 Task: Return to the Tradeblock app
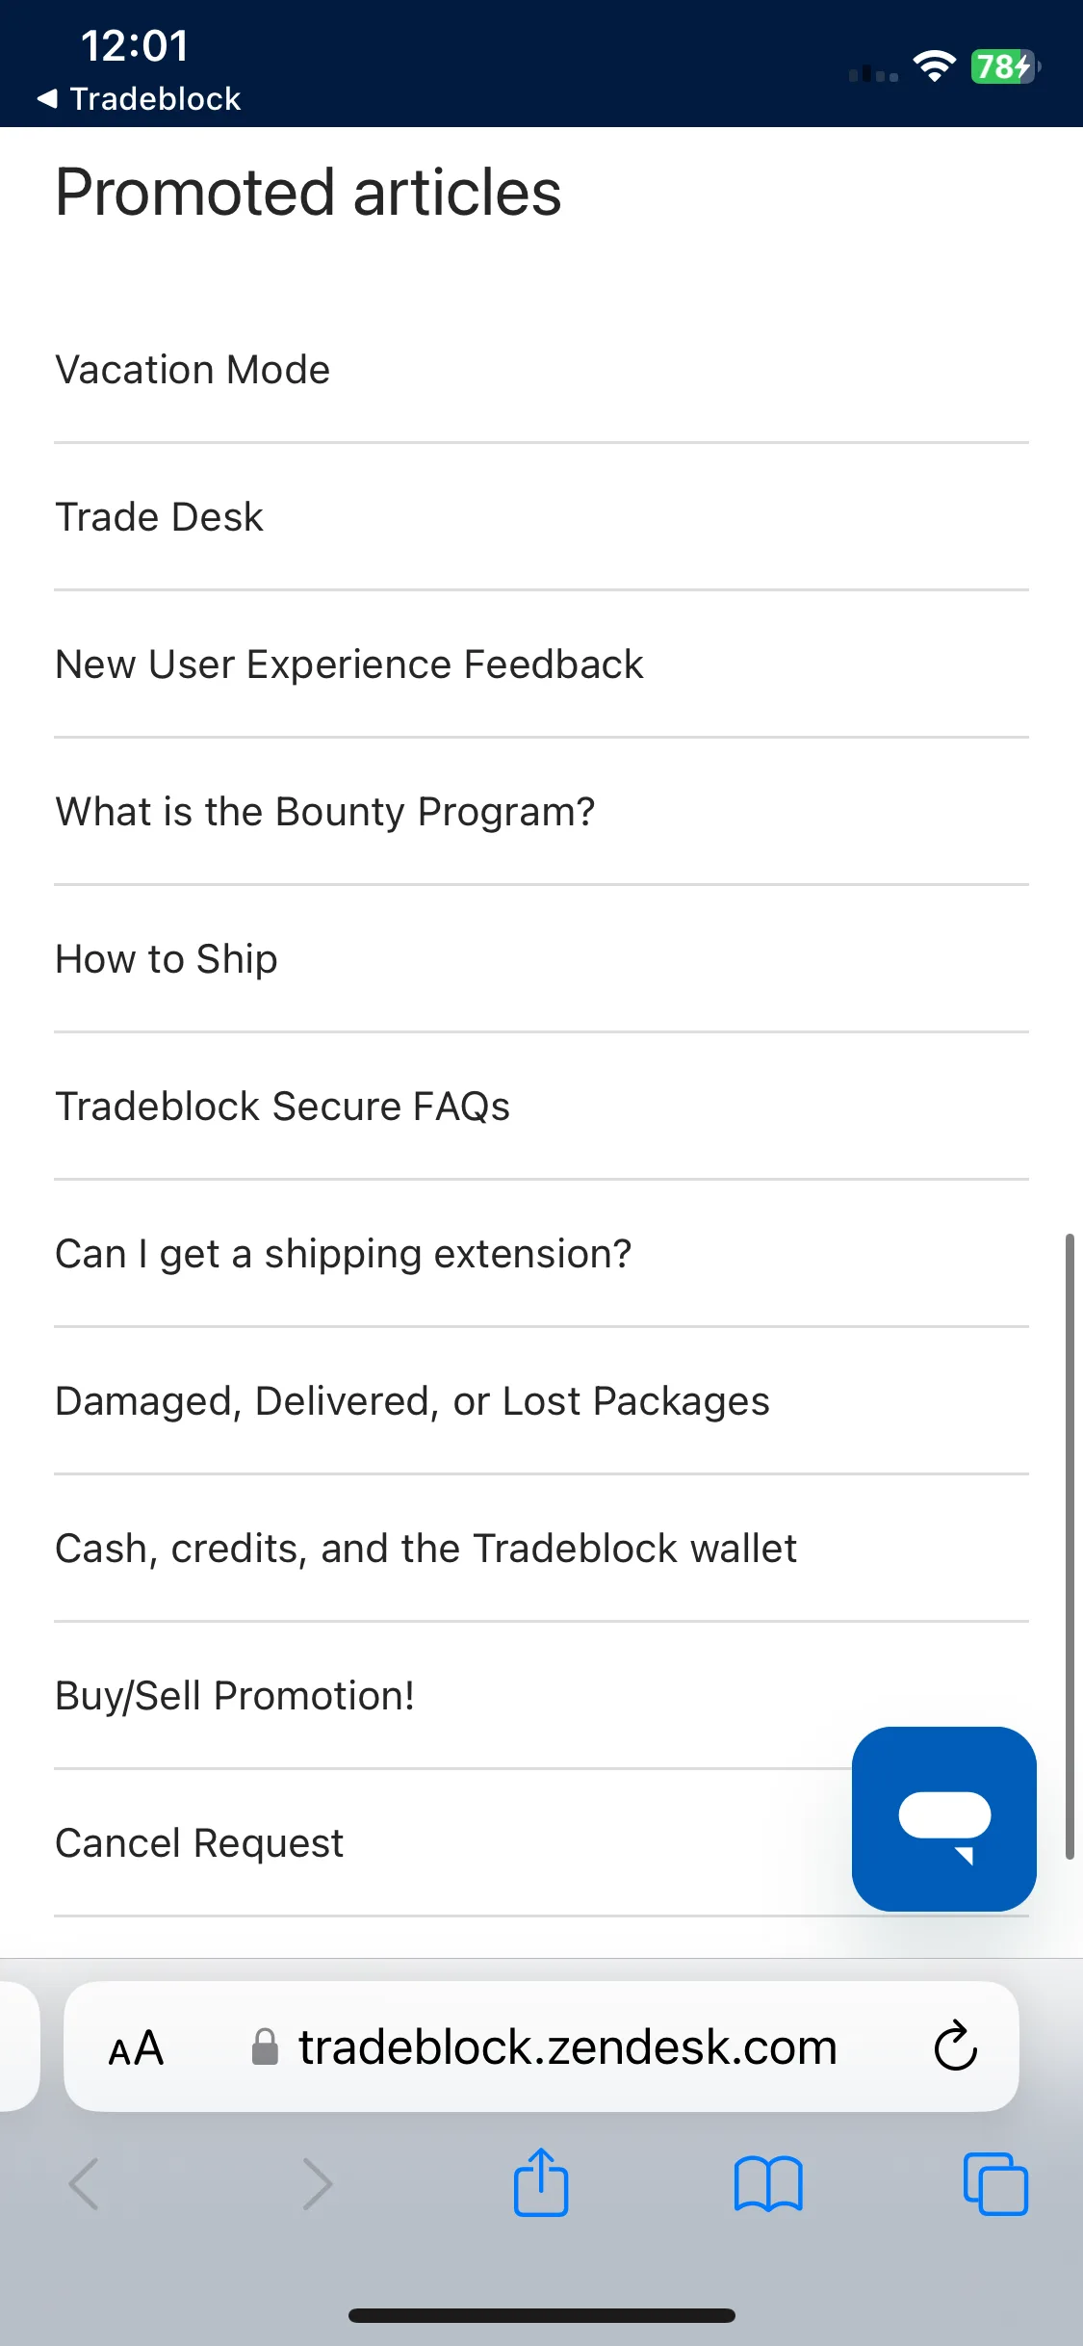tap(139, 98)
